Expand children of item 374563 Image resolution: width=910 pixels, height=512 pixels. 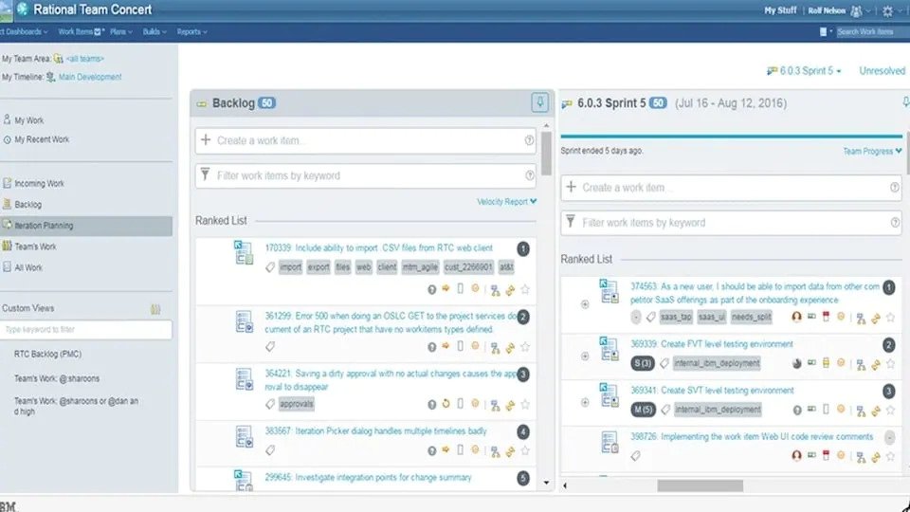585,304
